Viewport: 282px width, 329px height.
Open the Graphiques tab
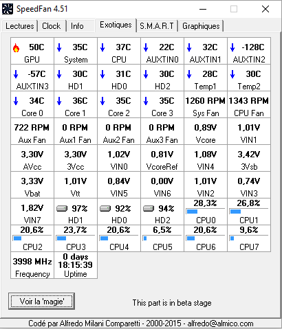pyautogui.click(x=201, y=26)
